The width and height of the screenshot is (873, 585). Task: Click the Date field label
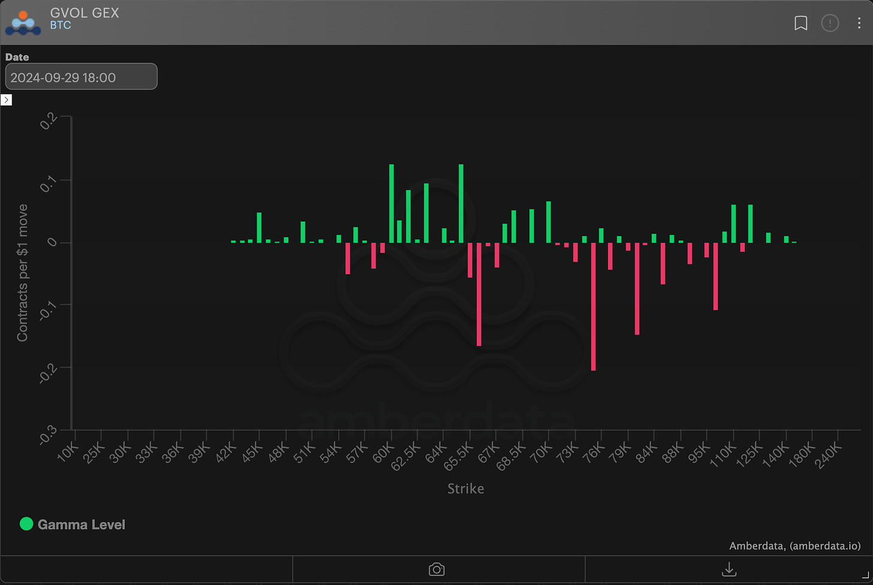pos(17,57)
